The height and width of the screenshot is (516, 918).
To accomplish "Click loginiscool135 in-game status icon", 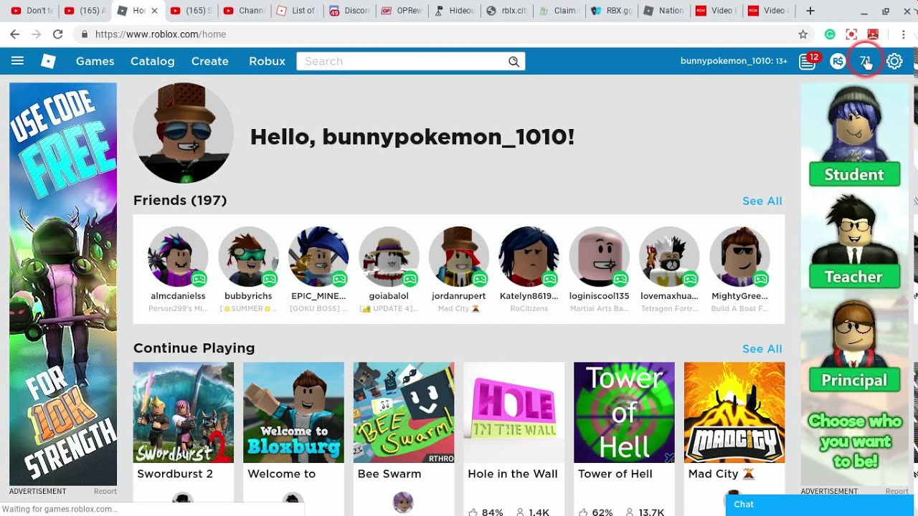I will (x=620, y=279).
